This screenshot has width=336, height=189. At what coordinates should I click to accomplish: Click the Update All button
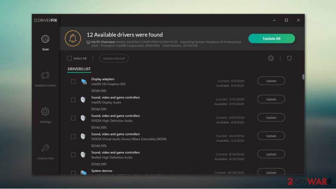[271, 39]
